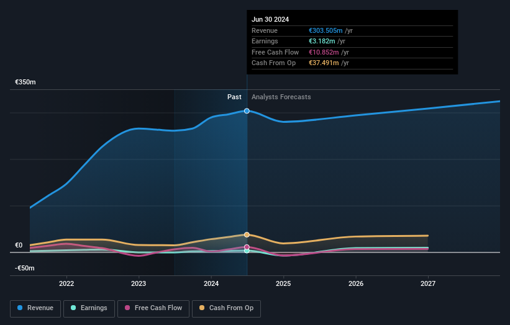Image resolution: width=510 pixels, height=325 pixels.
Task: Click the Jun 30 2024 tooltip date
Action: click(x=270, y=19)
